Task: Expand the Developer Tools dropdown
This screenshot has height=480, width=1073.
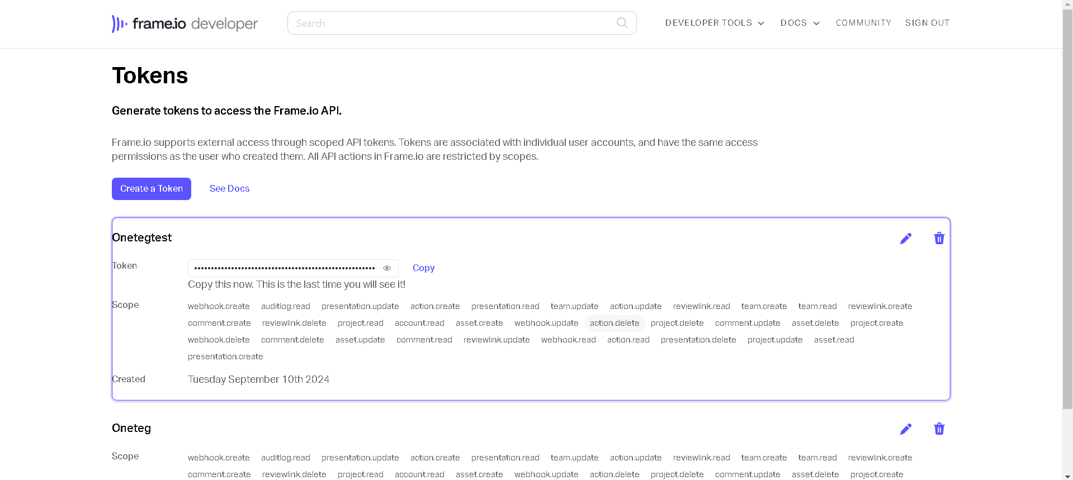Action: coord(714,23)
